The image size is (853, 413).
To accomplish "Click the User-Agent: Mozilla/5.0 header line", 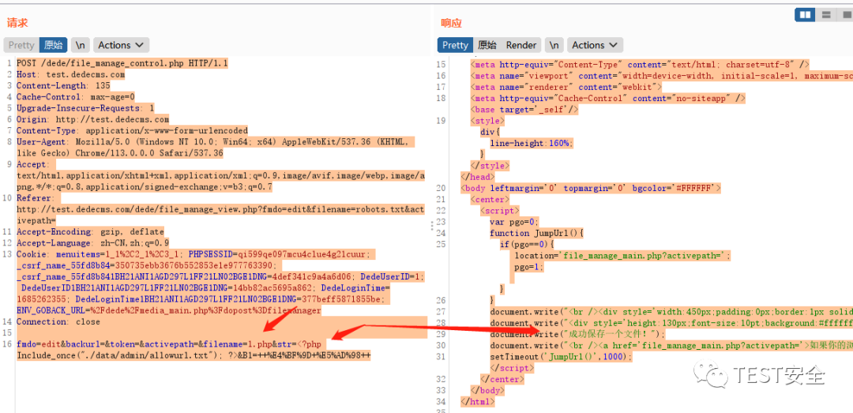I will point(215,142).
